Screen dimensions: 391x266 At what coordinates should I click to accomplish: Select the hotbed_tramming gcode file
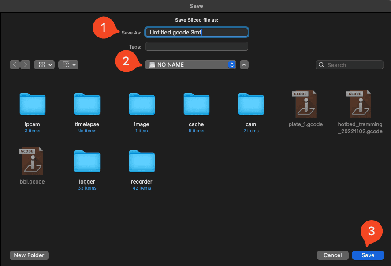click(x=360, y=104)
